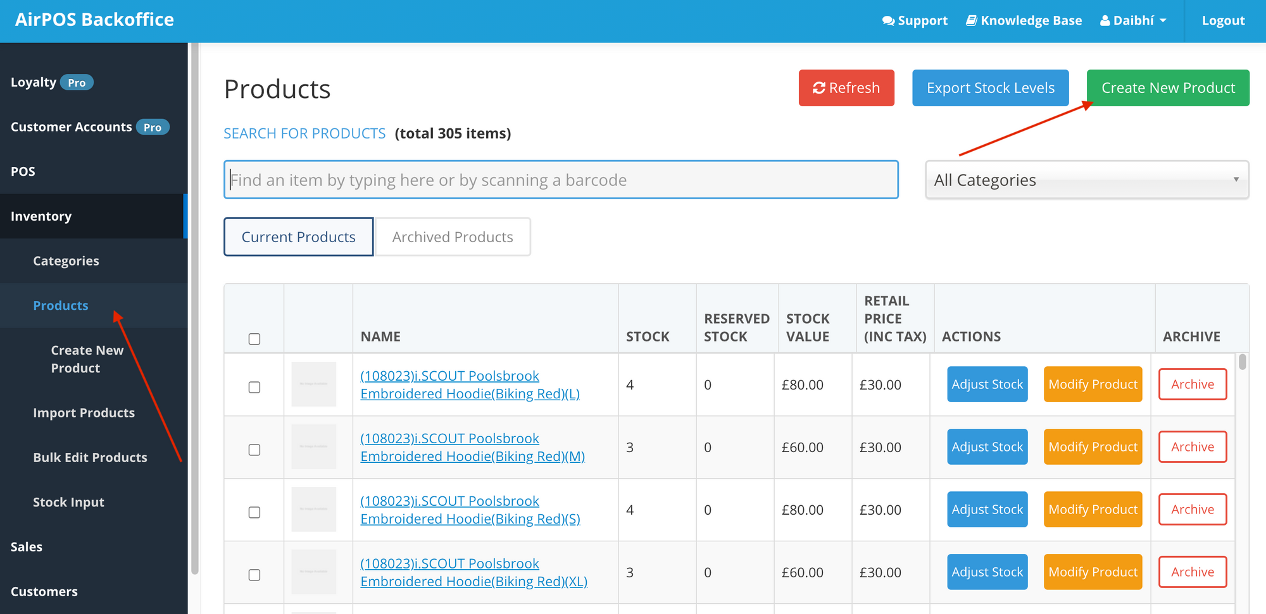Open the Biking Red (L) hoodie product link
The width and height of the screenshot is (1266, 614).
(x=470, y=384)
